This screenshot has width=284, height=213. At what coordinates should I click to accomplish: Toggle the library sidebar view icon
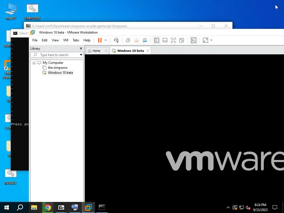point(157,40)
